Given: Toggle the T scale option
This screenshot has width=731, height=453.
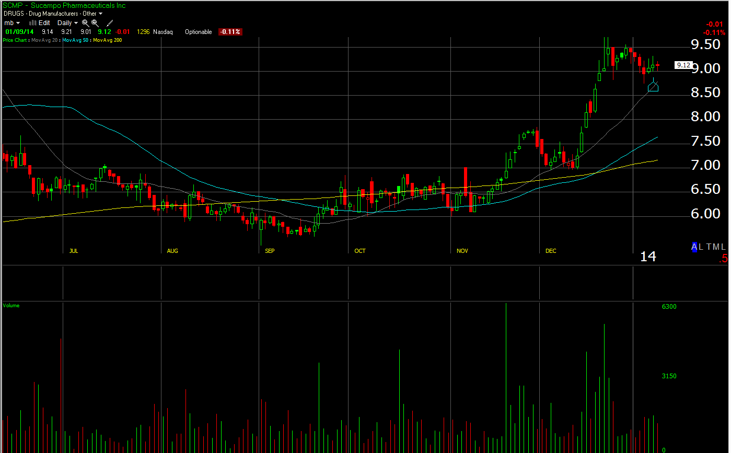Looking at the screenshot, I should [x=709, y=247].
